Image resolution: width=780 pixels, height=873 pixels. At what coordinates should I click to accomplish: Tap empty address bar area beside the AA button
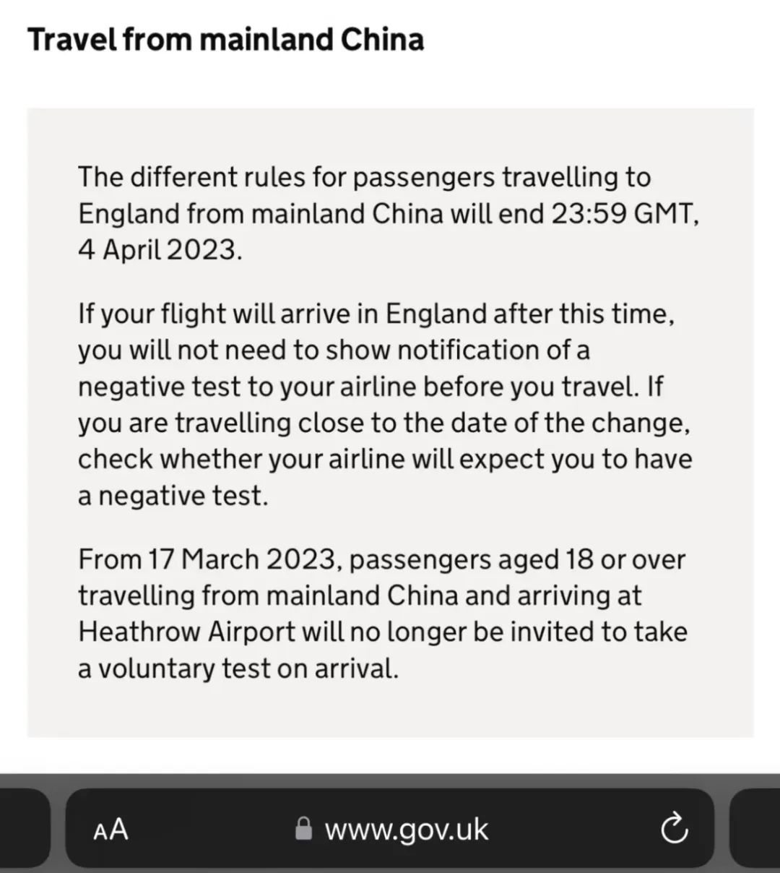click(209, 829)
